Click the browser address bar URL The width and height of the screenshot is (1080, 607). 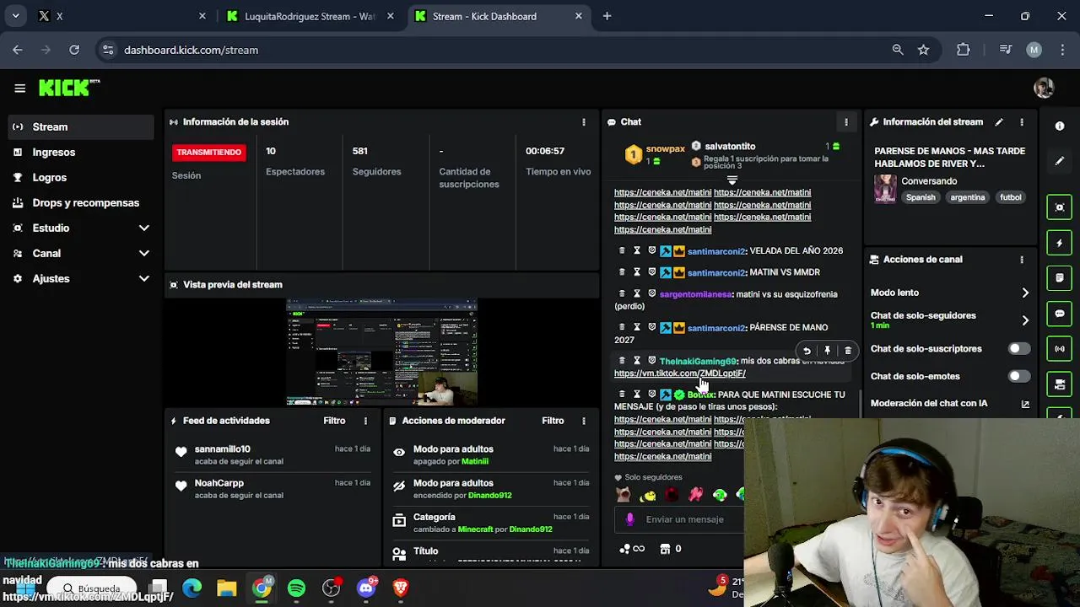pyautogui.click(x=191, y=50)
